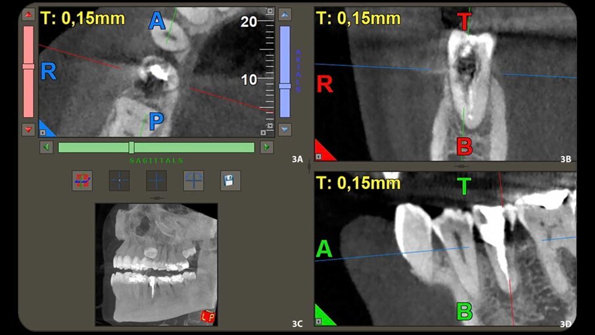Click the 3B panel label
The image size is (595, 335).
pyautogui.click(x=566, y=159)
